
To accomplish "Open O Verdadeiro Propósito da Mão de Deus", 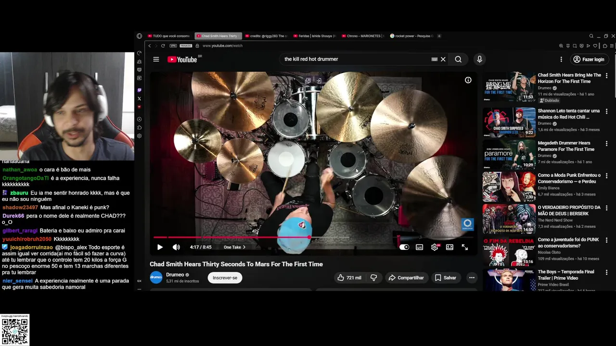I will click(569, 210).
